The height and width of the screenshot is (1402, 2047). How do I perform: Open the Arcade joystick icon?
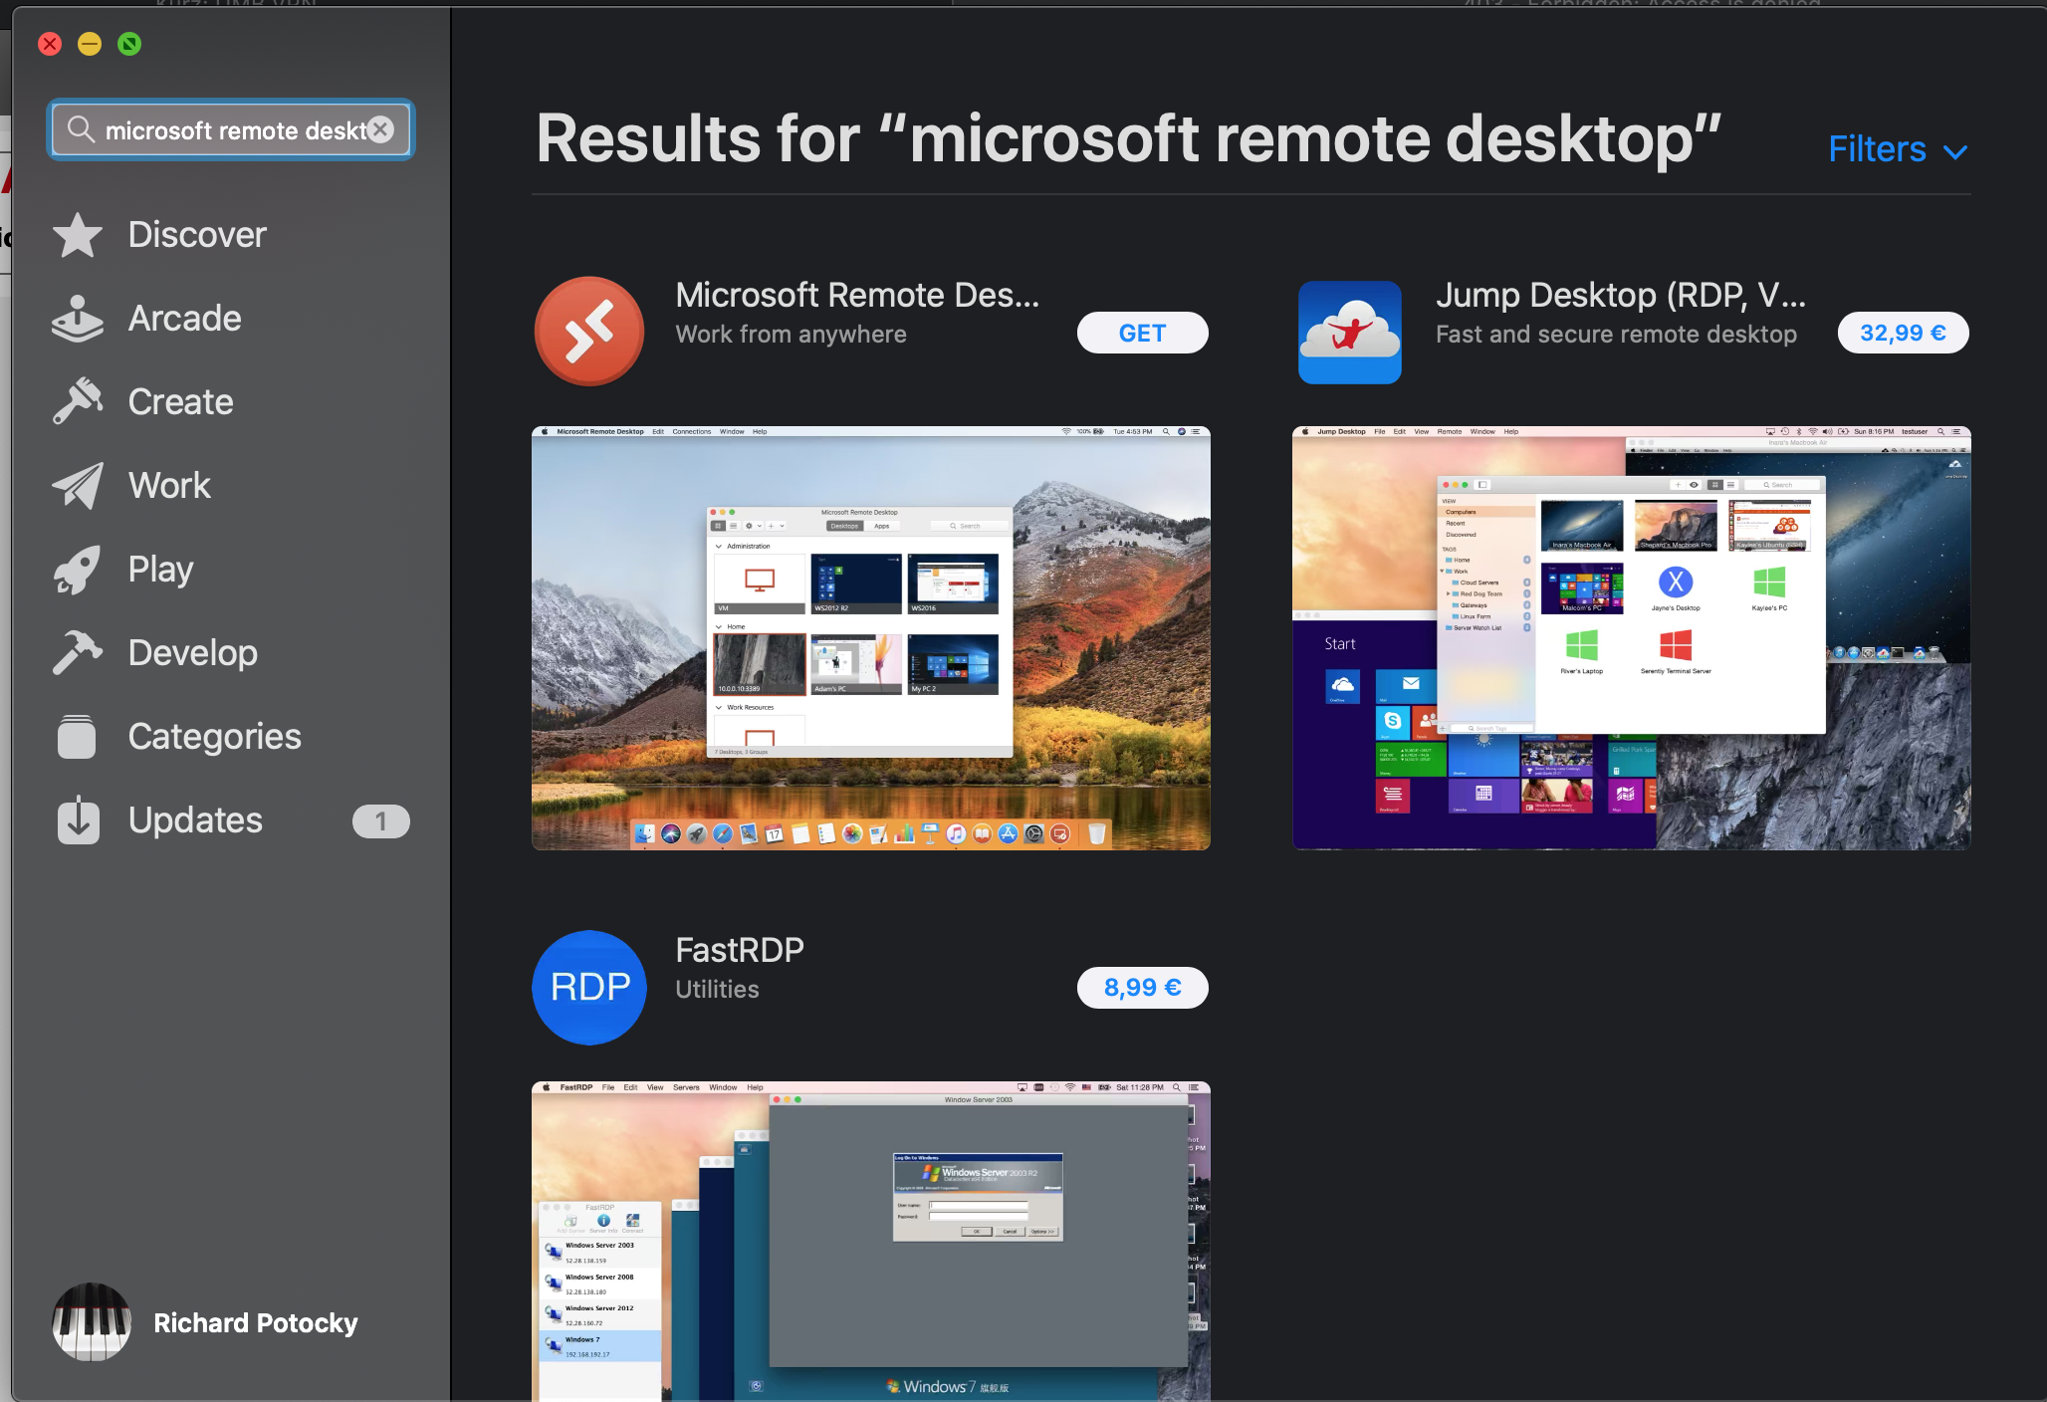pyautogui.click(x=77, y=319)
